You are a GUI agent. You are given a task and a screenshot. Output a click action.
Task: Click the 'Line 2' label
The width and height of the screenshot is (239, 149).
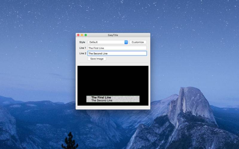(x=83, y=53)
